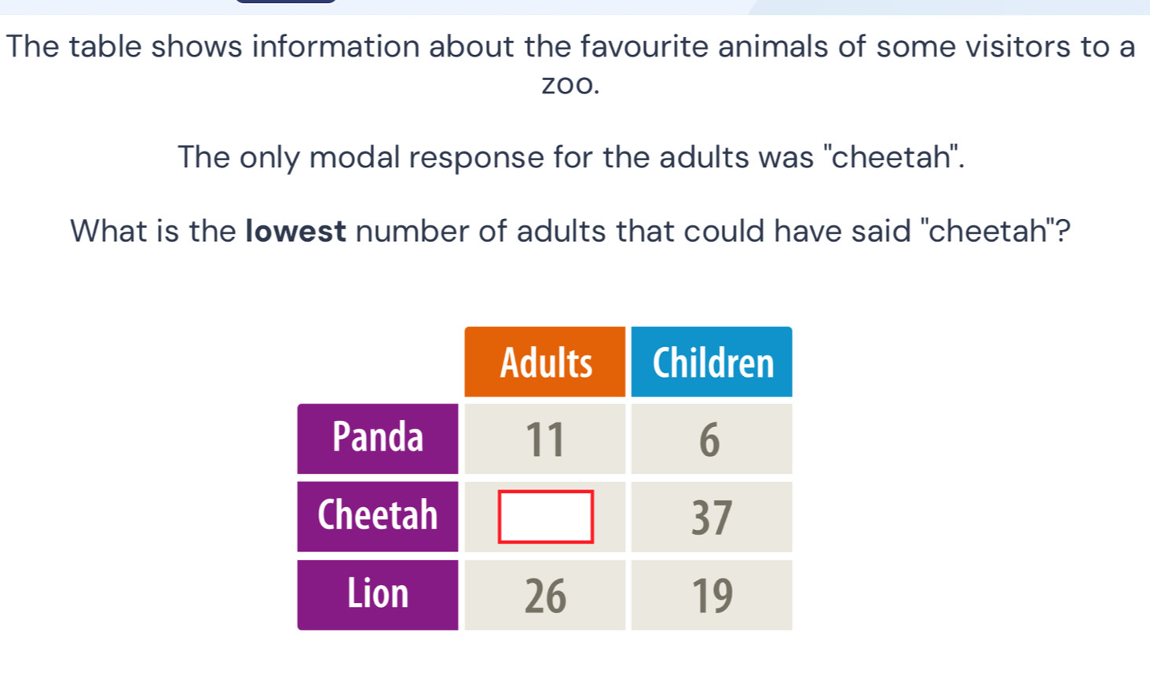Click the question sentence about lowest adults
1150x676 pixels.
[x=570, y=231]
